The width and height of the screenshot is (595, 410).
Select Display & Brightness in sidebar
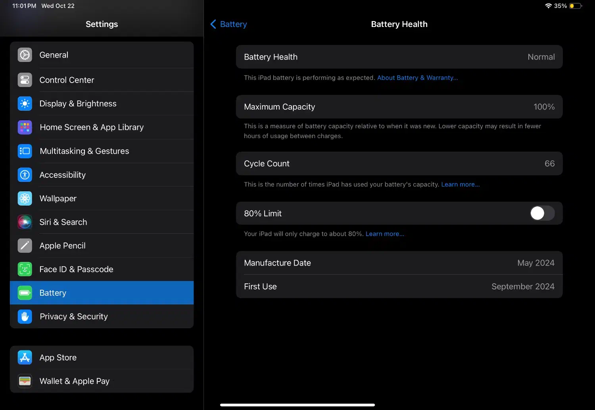point(102,104)
